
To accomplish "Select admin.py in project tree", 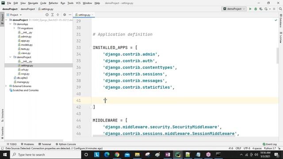I will click(26, 36).
